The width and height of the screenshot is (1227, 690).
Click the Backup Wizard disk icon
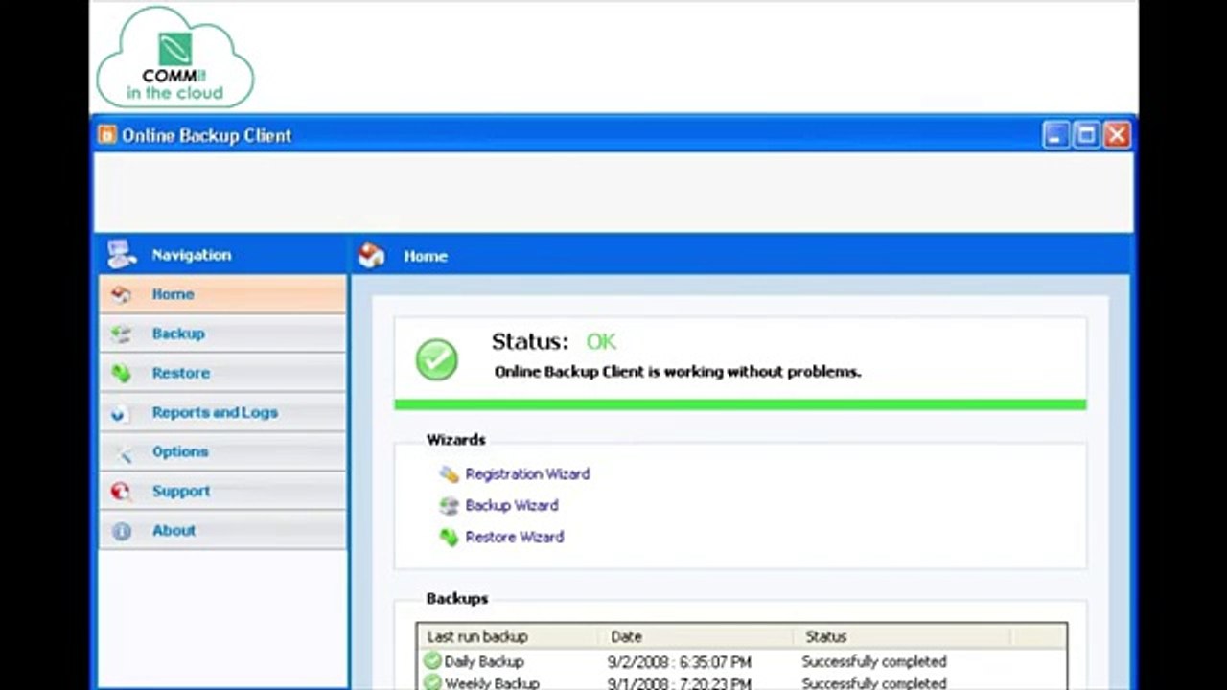pyautogui.click(x=449, y=505)
